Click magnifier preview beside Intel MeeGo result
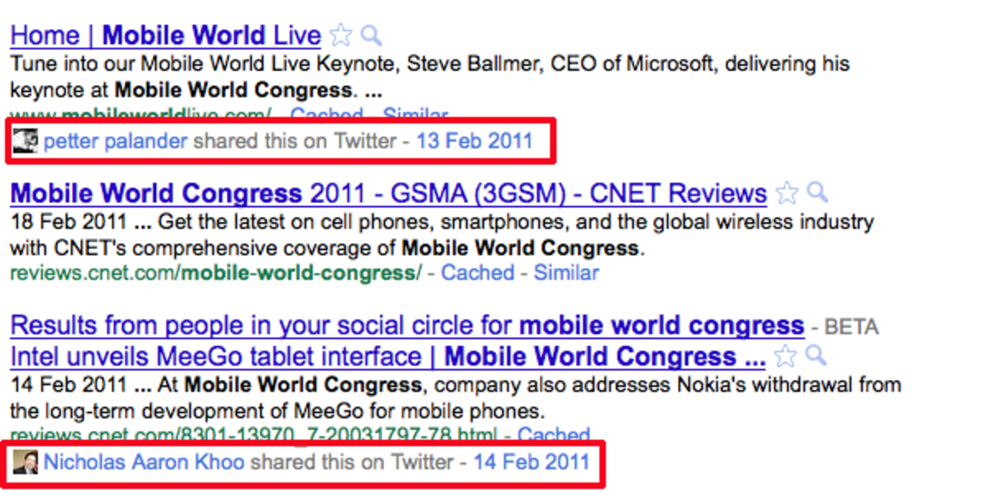This screenshot has height=494, width=988. (x=816, y=356)
